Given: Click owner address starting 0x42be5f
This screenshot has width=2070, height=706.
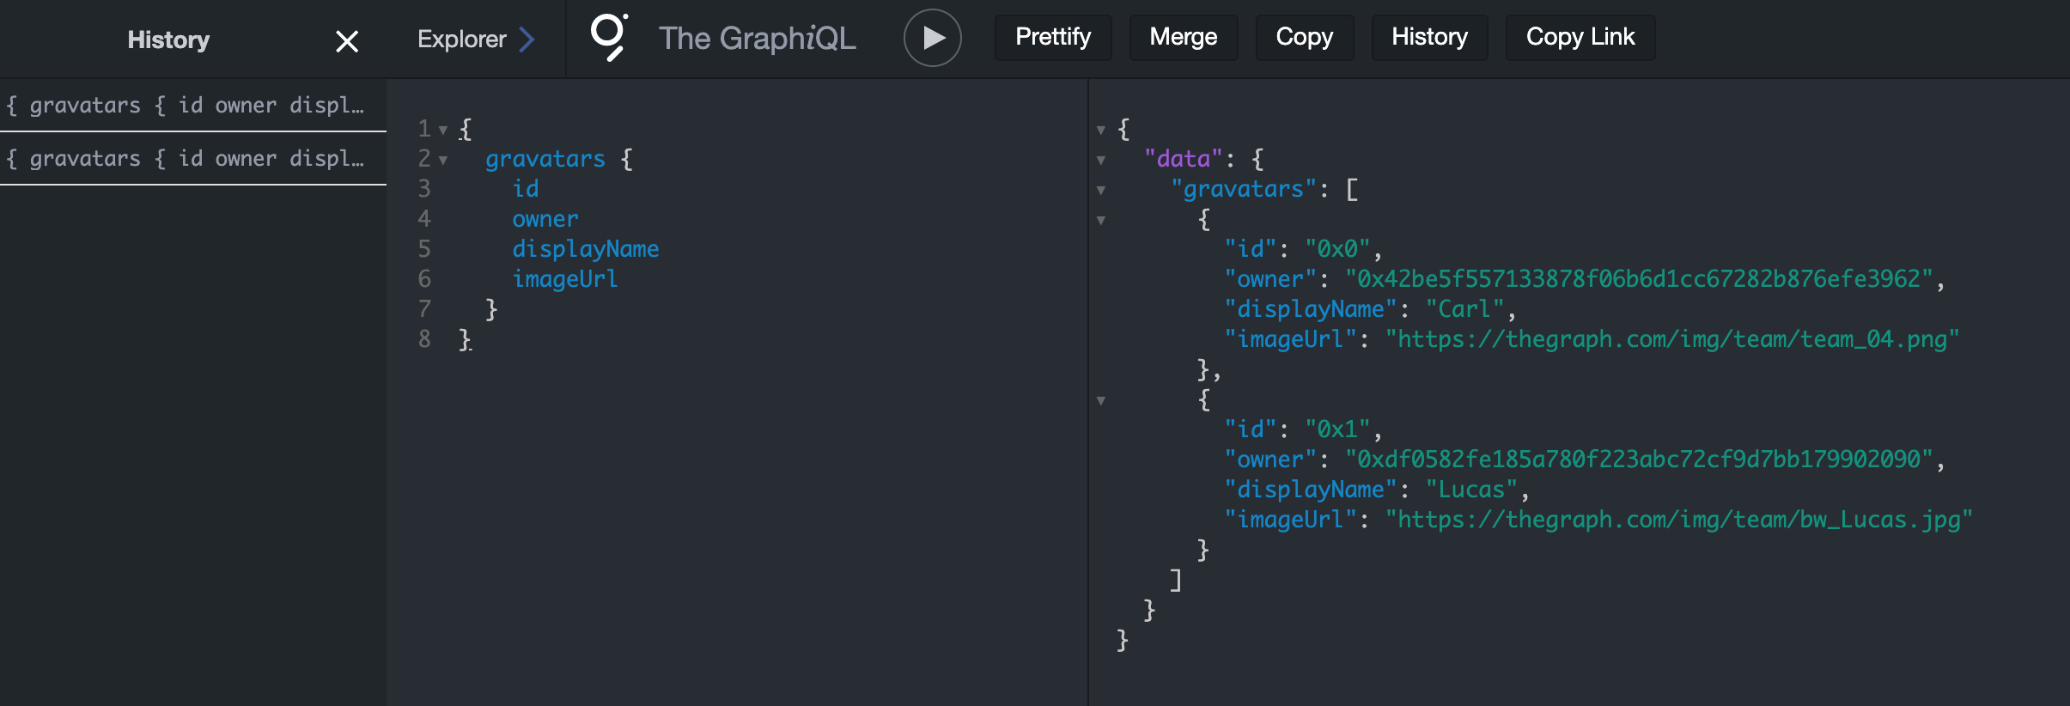Looking at the screenshot, I should pyautogui.click(x=1639, y=279).
